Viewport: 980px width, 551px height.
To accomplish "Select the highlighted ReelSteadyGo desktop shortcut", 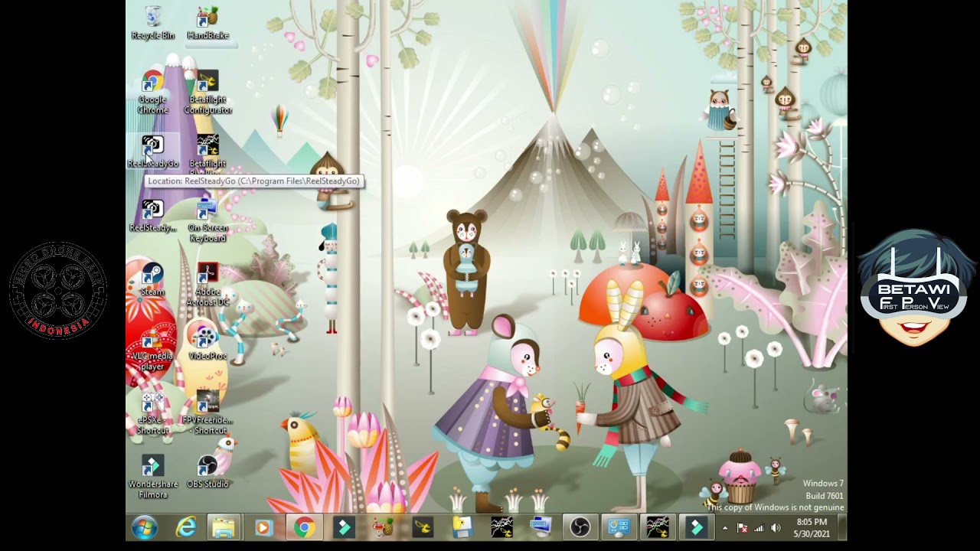I will 152,152.
